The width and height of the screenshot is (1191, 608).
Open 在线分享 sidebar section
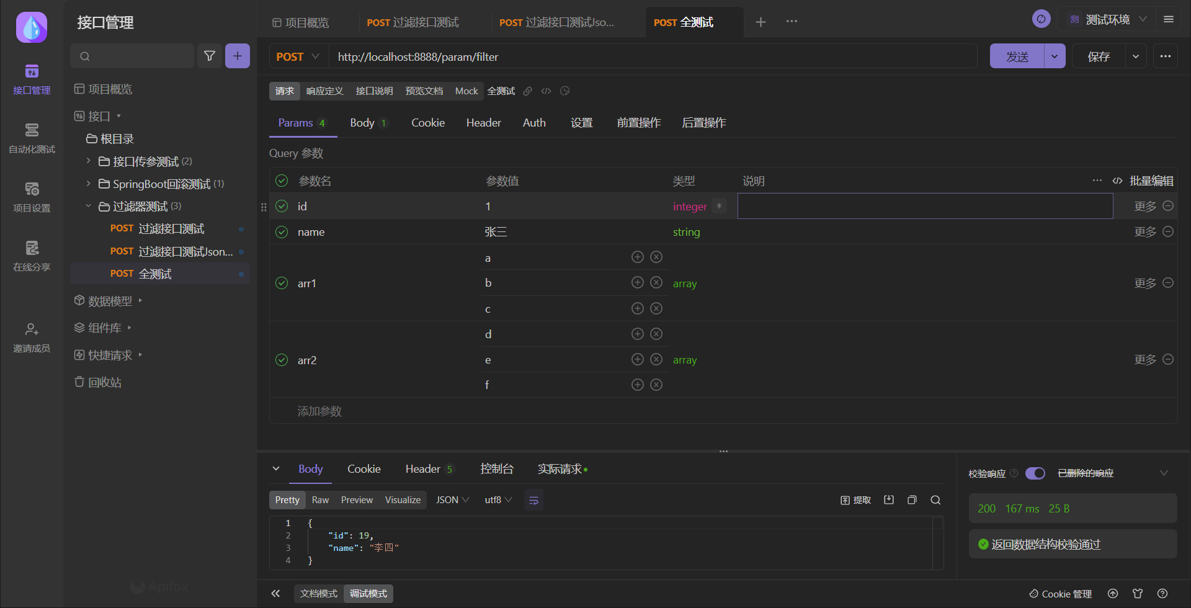pyautogui.click(x=32, y=256)
